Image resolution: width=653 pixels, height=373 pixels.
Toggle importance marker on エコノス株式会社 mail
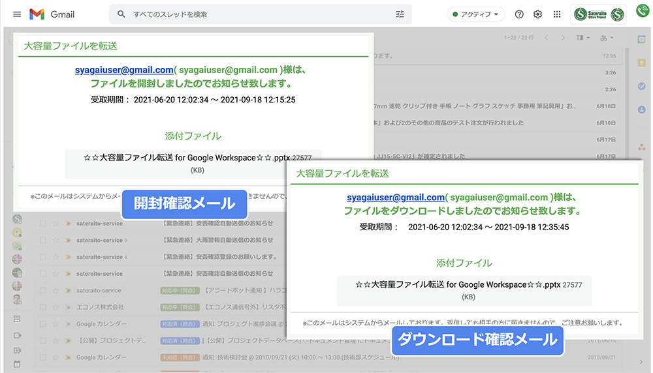[x=67, y=307]
